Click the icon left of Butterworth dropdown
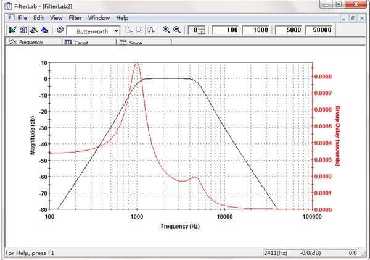Screen dimensions: 370x260 point(60,30)
